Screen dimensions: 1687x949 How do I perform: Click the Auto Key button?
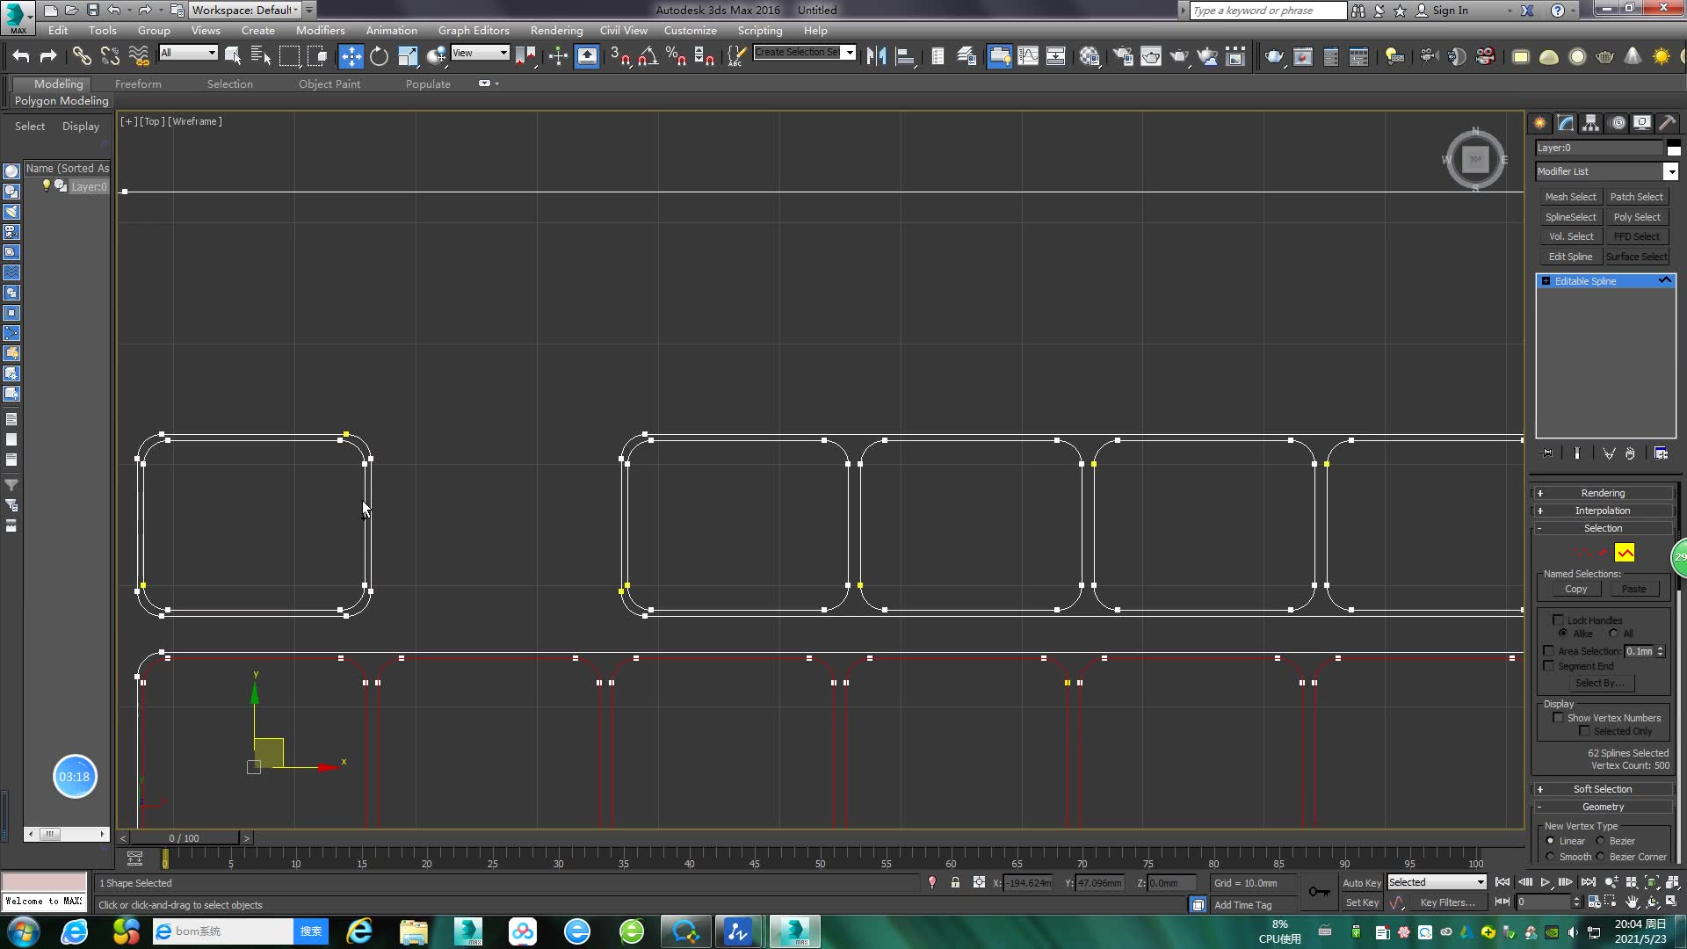1361,882
